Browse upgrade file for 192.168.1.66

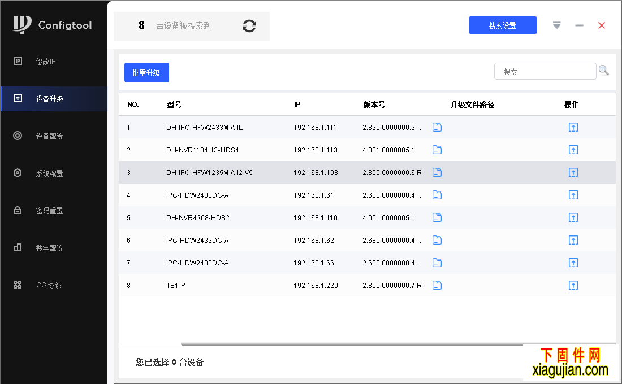437,263
